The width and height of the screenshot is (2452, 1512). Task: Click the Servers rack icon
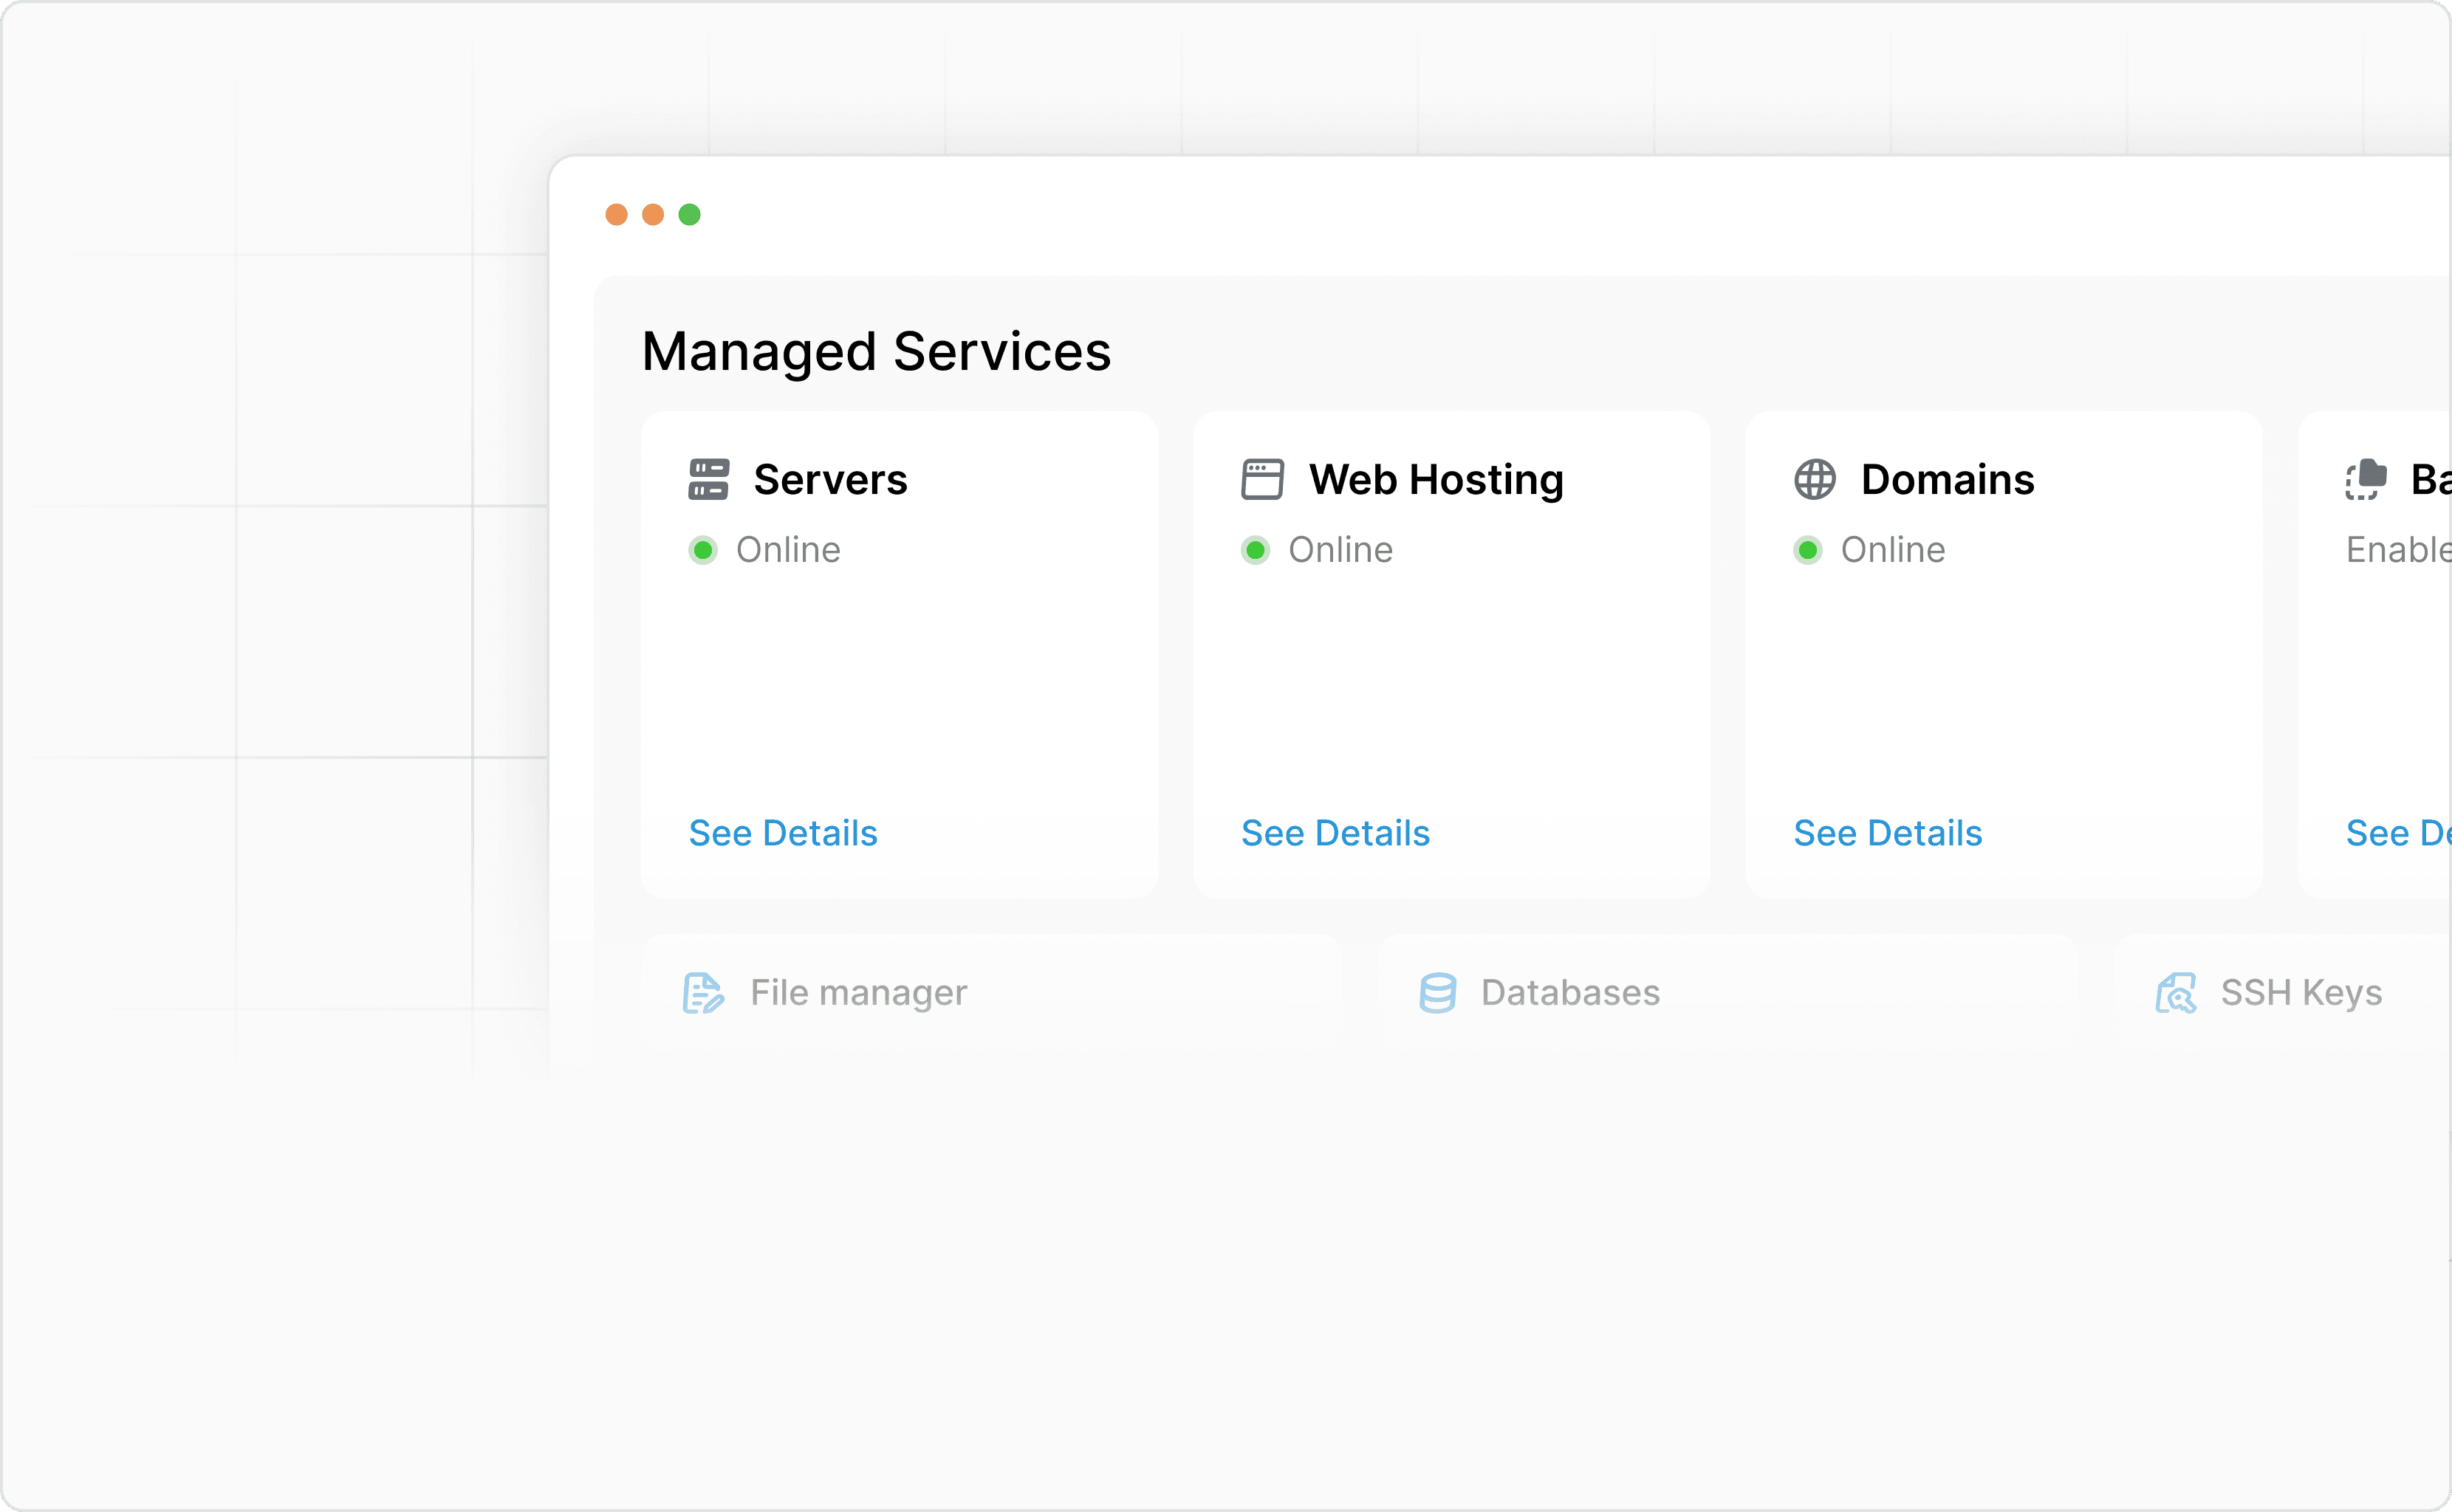pyautogui.click(x=709, y=479)
